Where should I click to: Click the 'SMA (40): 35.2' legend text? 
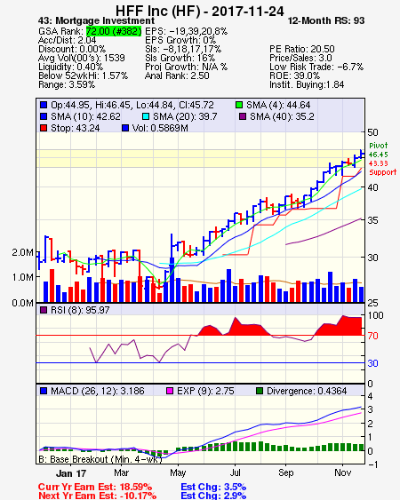pyautogui.click(x=282, y=116)
